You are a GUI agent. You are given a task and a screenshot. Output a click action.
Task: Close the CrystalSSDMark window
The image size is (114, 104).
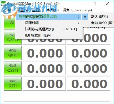point(107,4)
